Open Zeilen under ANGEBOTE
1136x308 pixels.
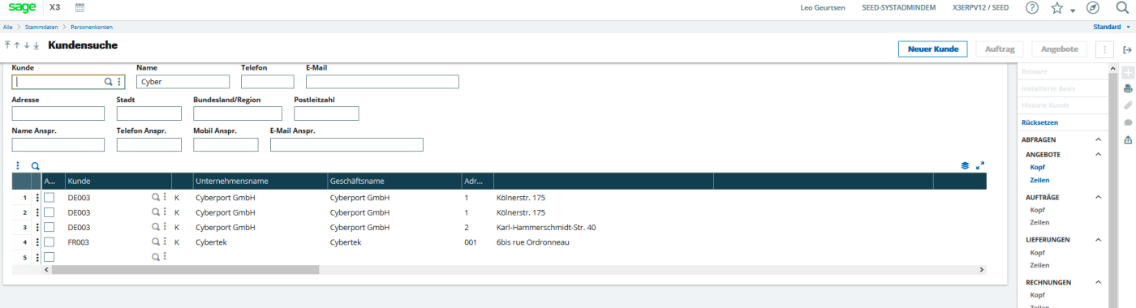(1039, 180)
